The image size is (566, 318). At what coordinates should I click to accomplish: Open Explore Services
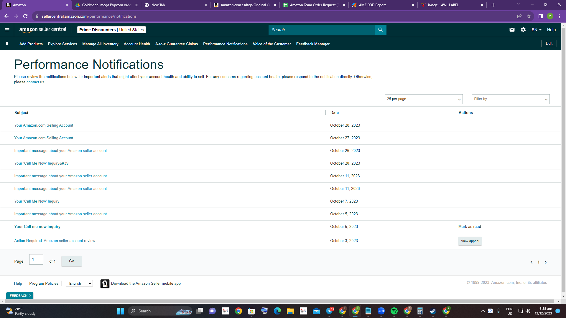point(62,44)
